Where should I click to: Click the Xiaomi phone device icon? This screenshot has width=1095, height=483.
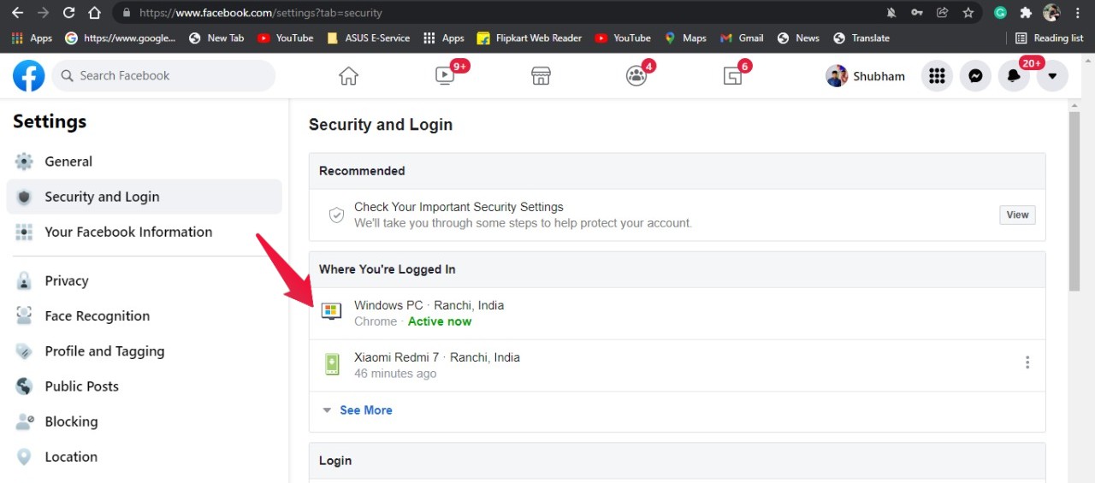pyautogui.click(x=331, y=364)
